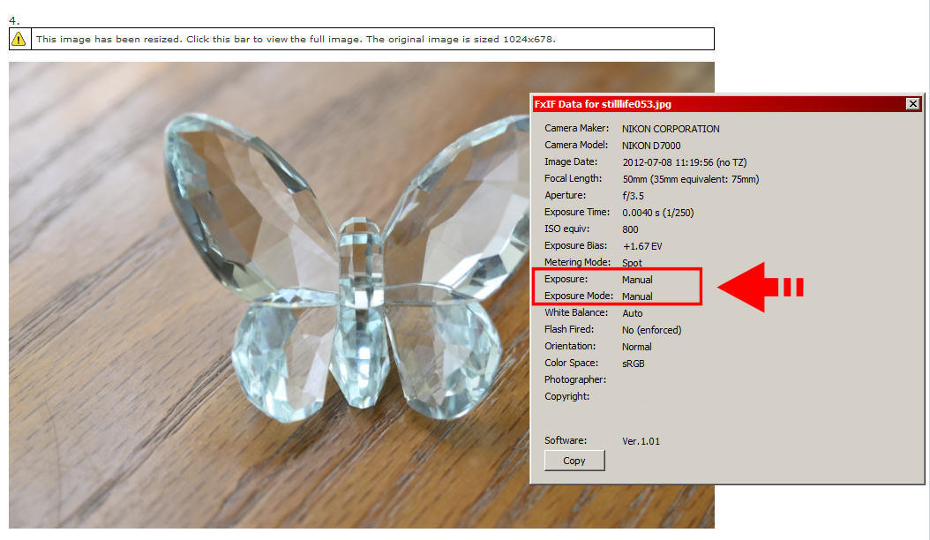Screen dimensions: 930x540
Task: Select the 'NIKON CORPORATION' value
Action: [x=671, y=129]
